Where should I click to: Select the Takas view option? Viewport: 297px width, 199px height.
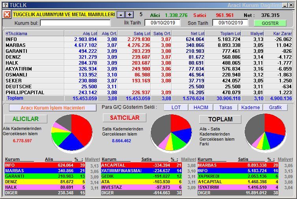pos(225,108)
